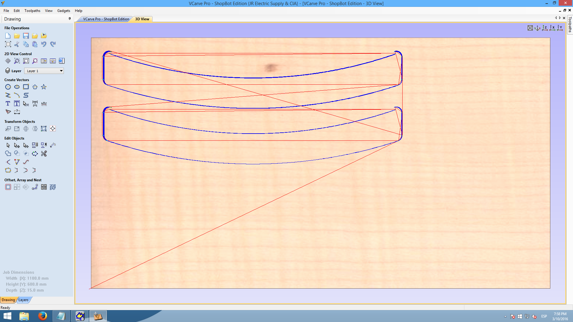Select the Draw Circle tool
This screenshot has height=322, width=573.
8,87
